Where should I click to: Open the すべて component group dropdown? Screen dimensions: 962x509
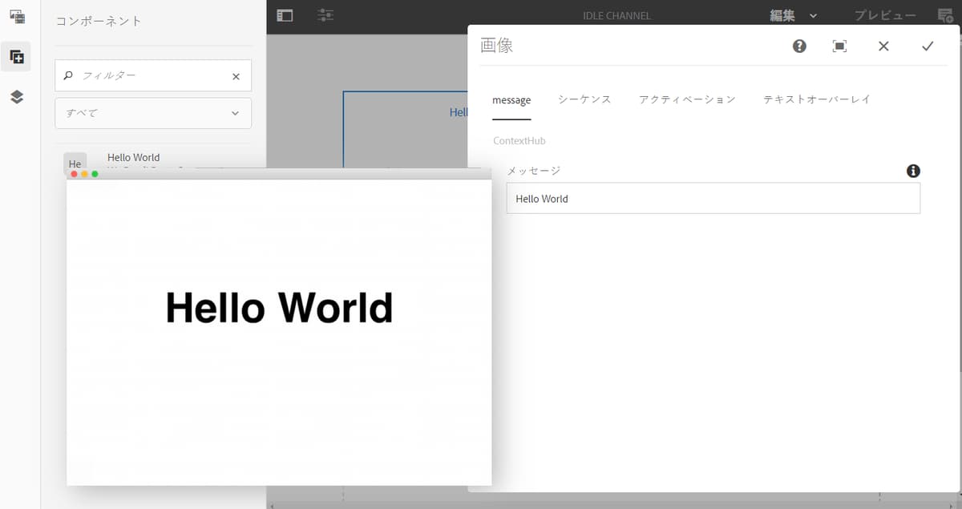tap(152, 113)
